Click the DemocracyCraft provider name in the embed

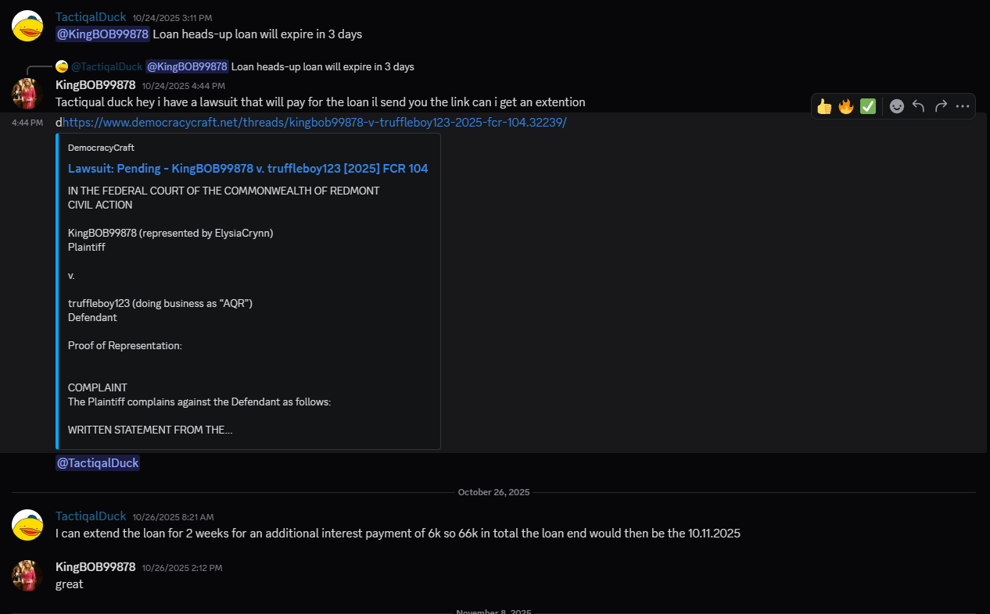[101, 148]
